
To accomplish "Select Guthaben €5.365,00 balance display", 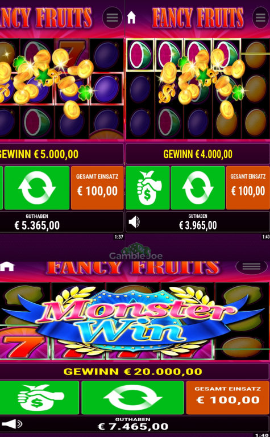I will point(37,222).
